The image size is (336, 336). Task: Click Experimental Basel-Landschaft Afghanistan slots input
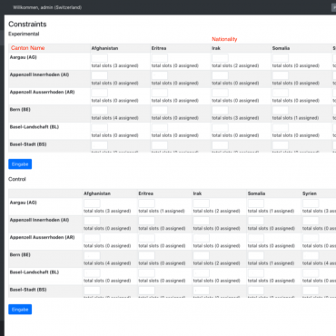pos(100,128)
